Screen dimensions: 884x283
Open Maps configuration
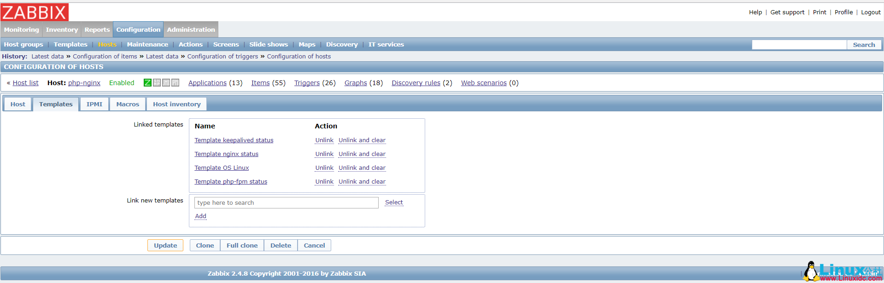click(x=307, y=45)
